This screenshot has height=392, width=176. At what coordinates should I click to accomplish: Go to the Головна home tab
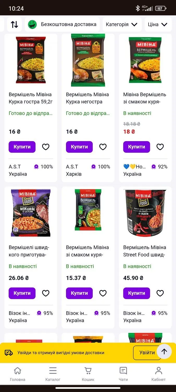click(17, 374)
